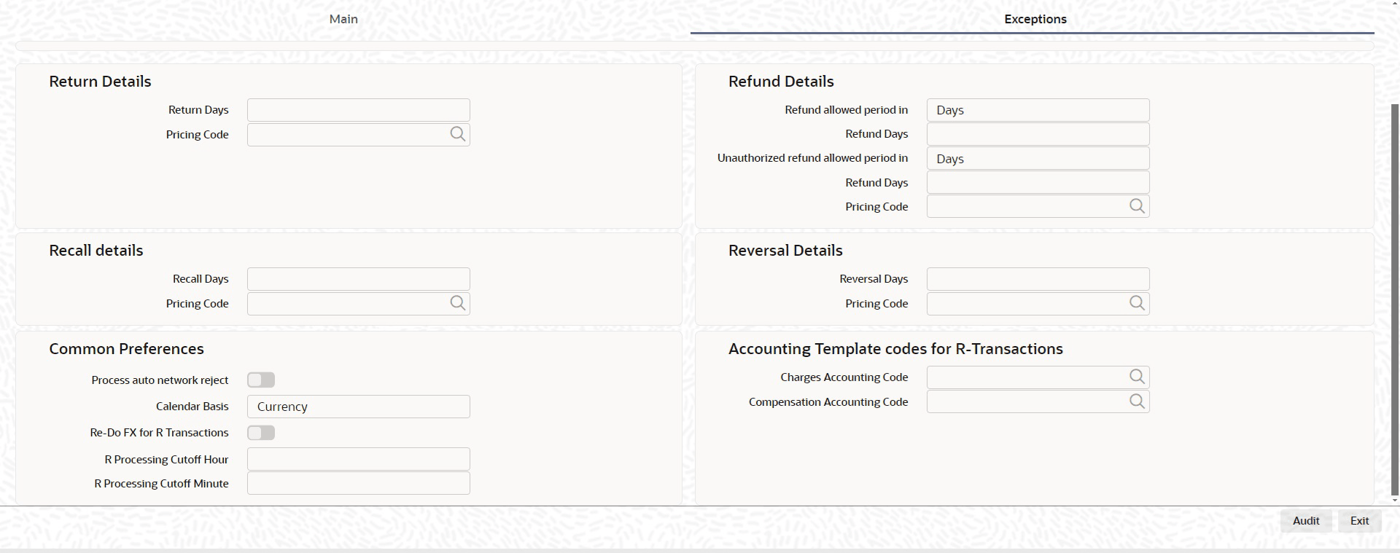Open Pricing Code lookup in Recall details
1400x553 pixels.
tap(457, 303)
